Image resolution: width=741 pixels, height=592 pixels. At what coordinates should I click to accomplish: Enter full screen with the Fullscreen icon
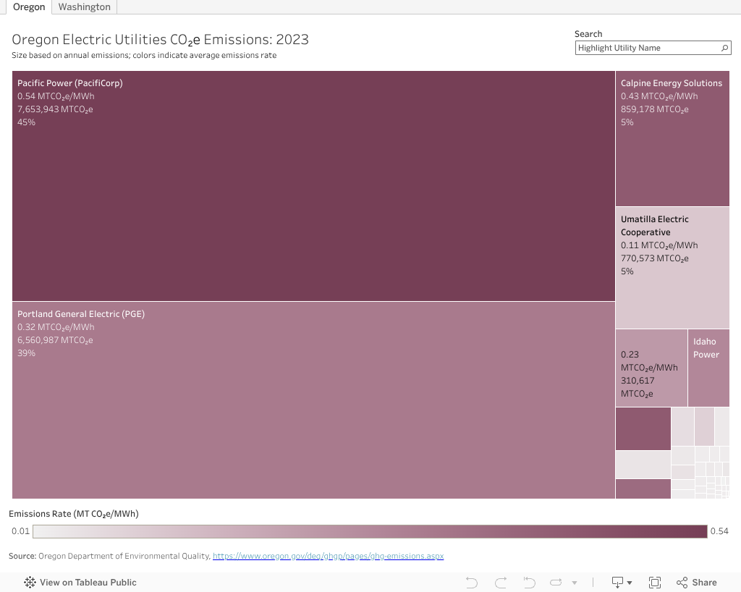[655, 583]
